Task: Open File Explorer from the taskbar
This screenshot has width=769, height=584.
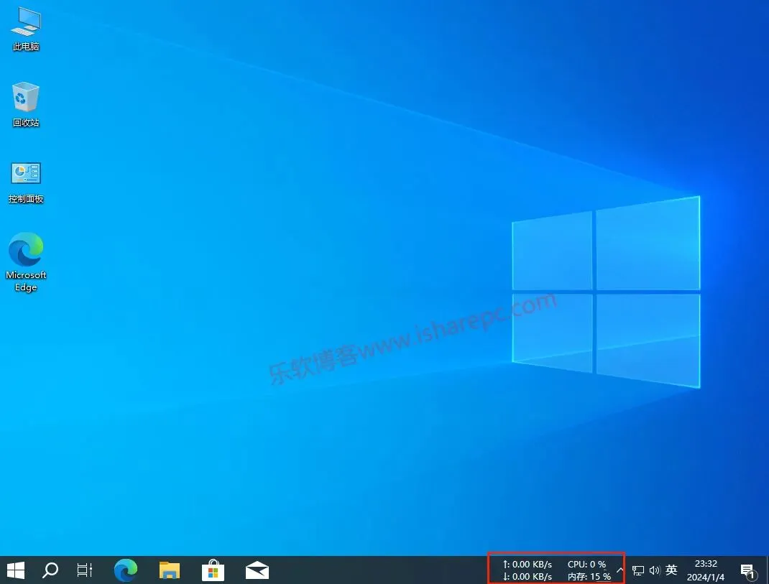Action: (170, 570)
